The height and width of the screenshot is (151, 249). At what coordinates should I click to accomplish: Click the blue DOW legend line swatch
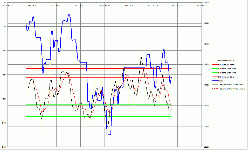[215, 81]
